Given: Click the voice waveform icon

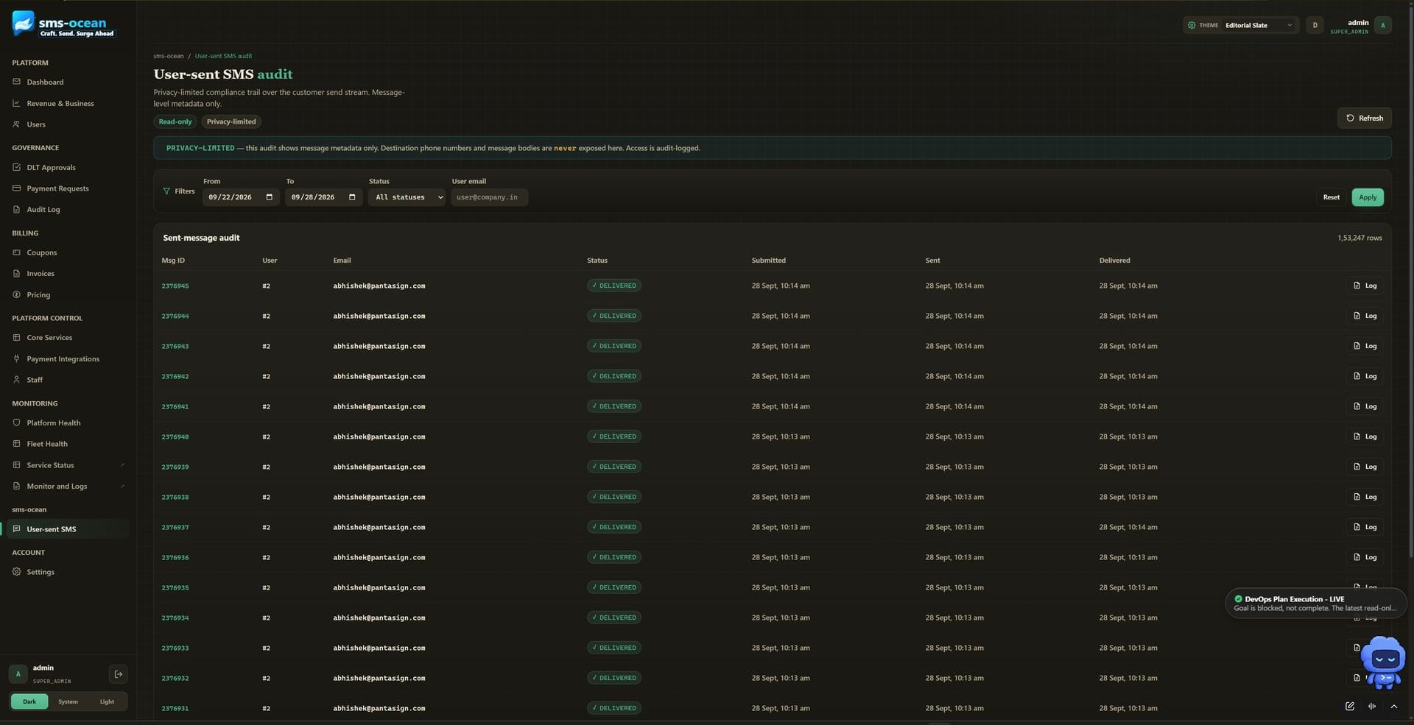Looking at the screenshot, I should 1372,706.
